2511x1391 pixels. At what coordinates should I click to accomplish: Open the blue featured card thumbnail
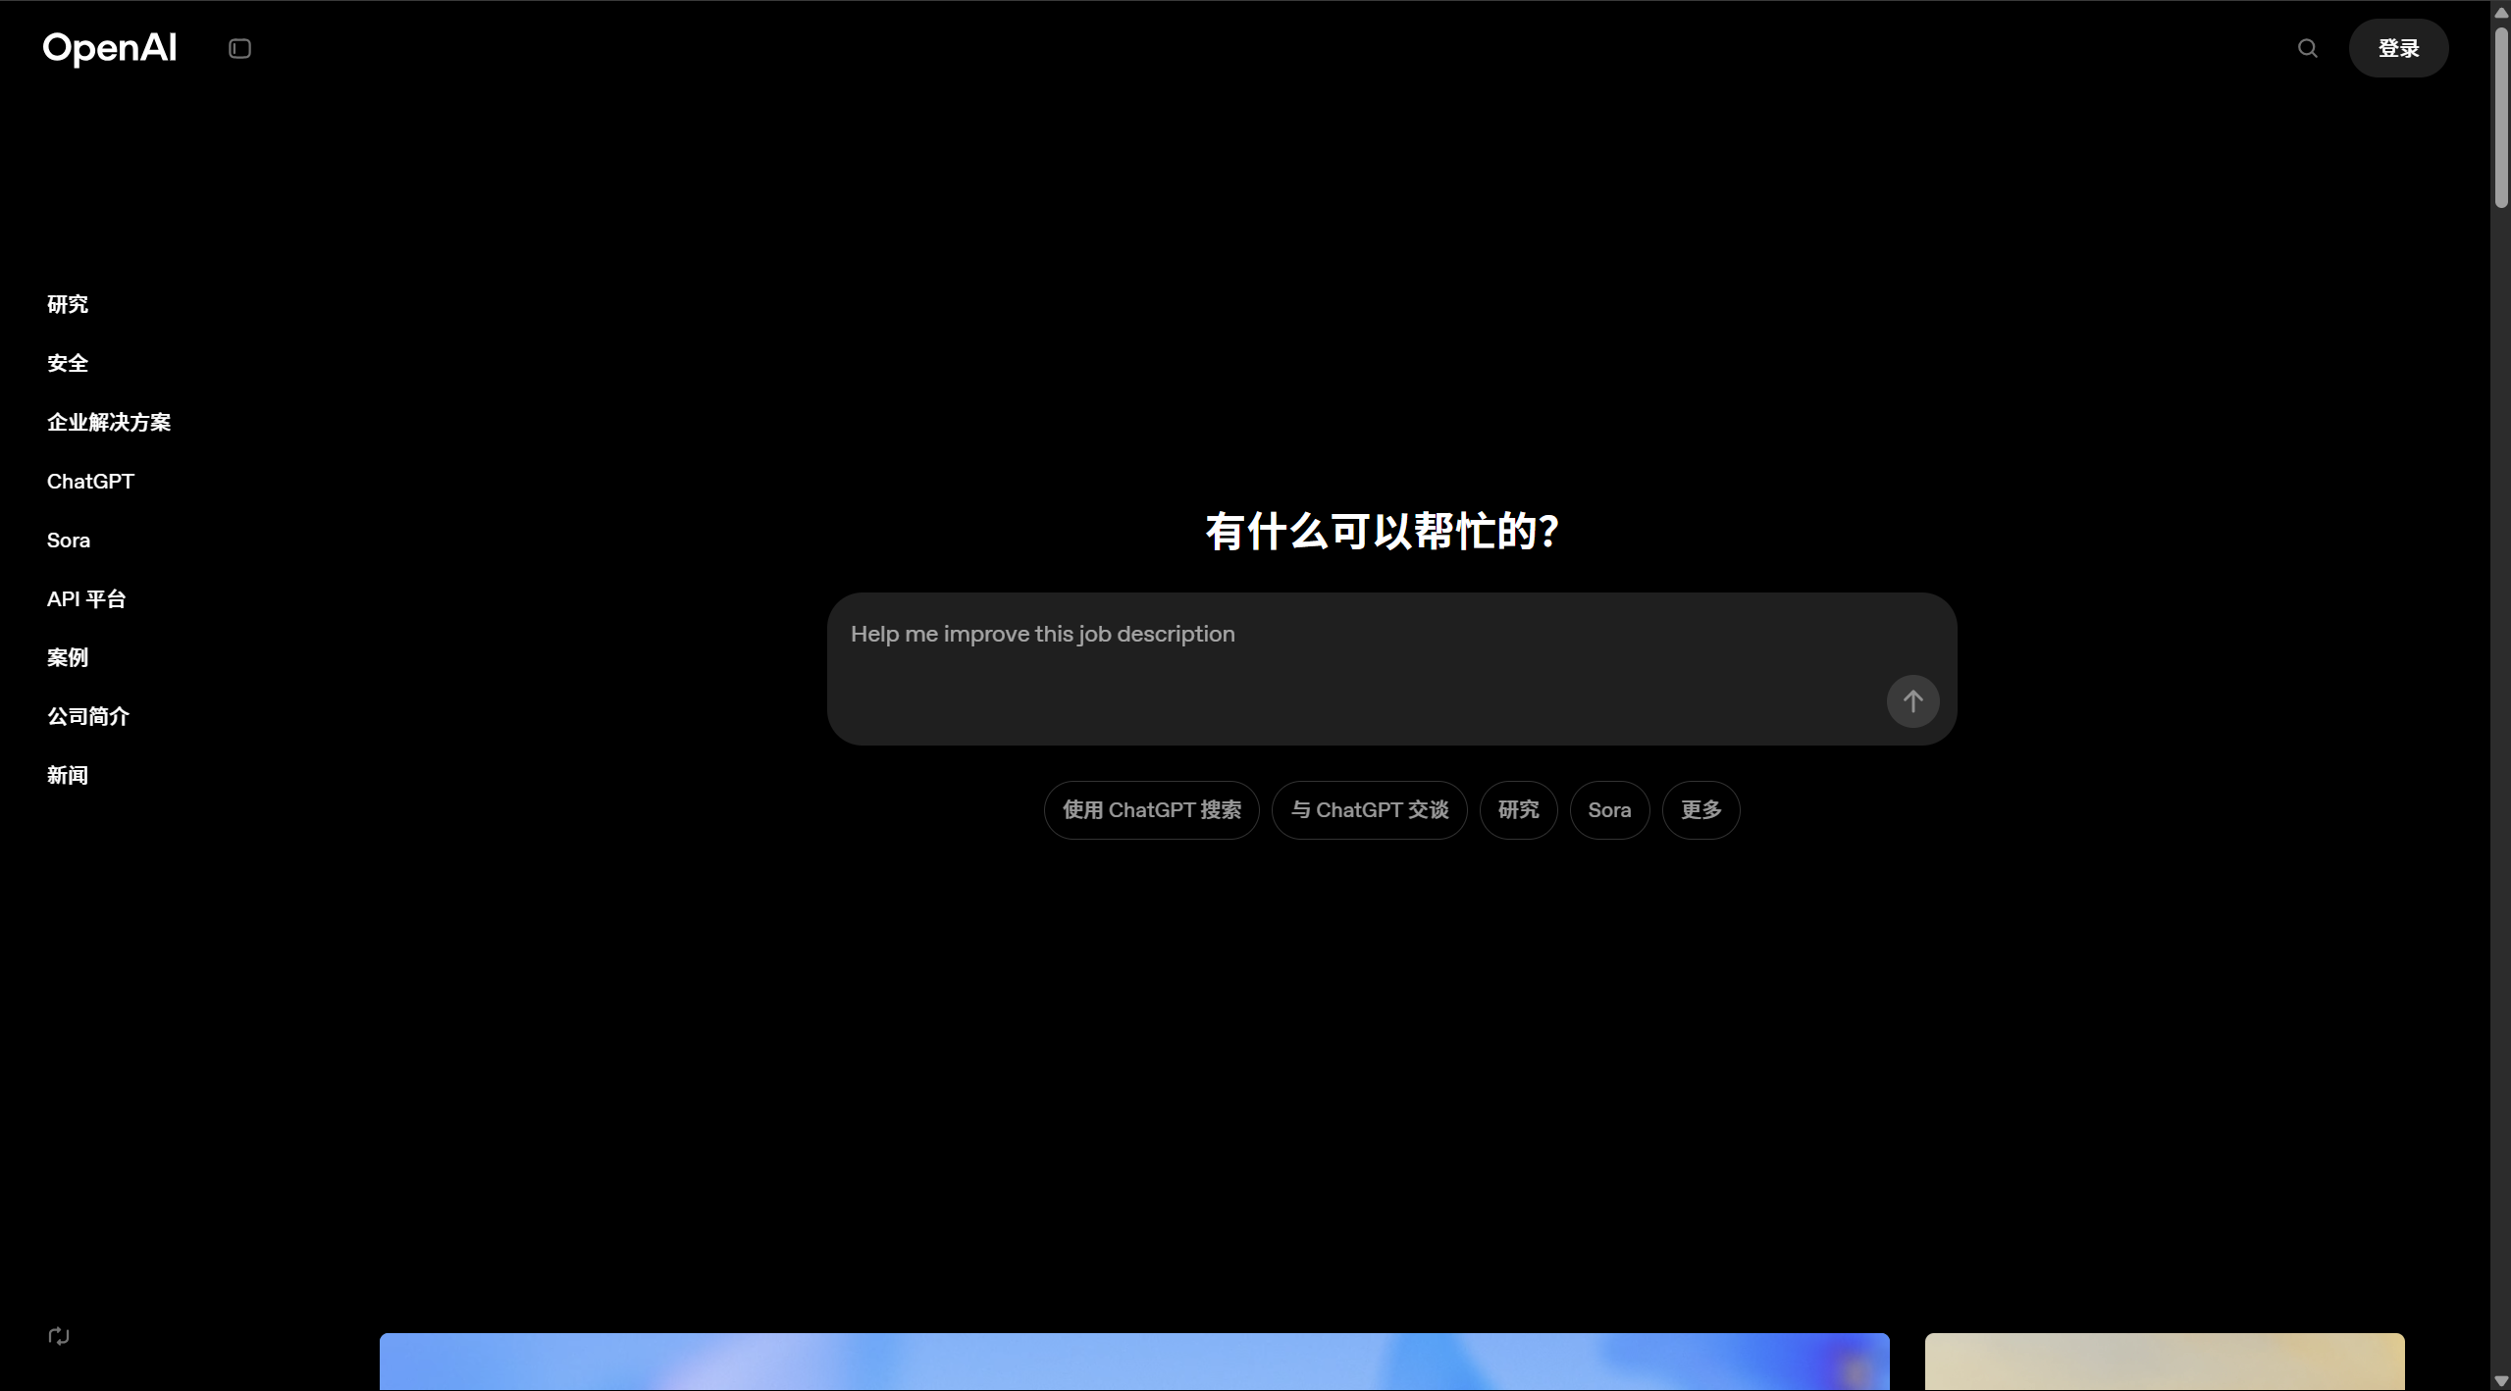pos(1134,1362)
